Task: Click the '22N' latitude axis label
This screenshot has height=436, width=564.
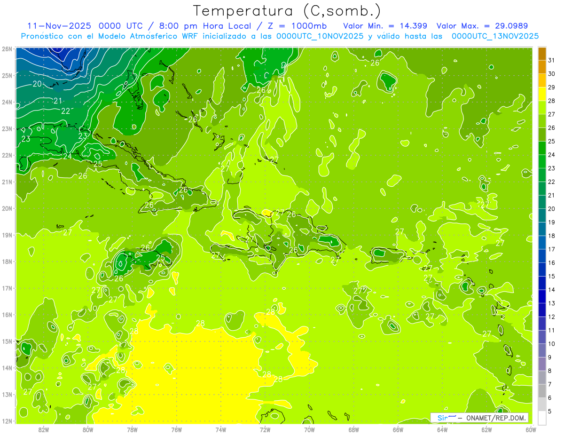Action: 7,155
